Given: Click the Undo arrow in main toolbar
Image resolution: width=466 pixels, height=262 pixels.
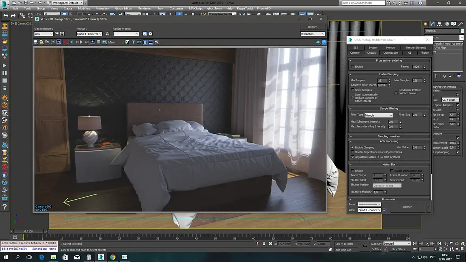Looking at the screenshot, I should pos(6,15).
